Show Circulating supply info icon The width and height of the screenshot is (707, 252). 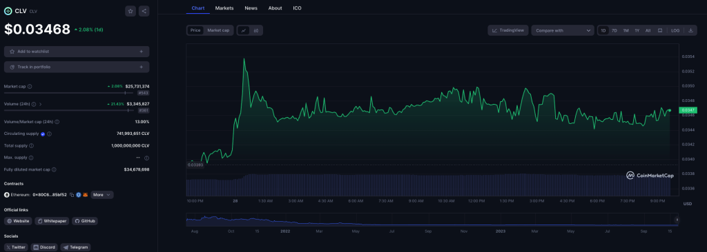click(49, 134)
